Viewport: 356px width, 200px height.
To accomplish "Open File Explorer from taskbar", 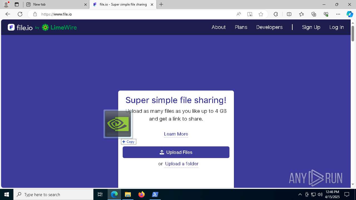I will (128, 194).
